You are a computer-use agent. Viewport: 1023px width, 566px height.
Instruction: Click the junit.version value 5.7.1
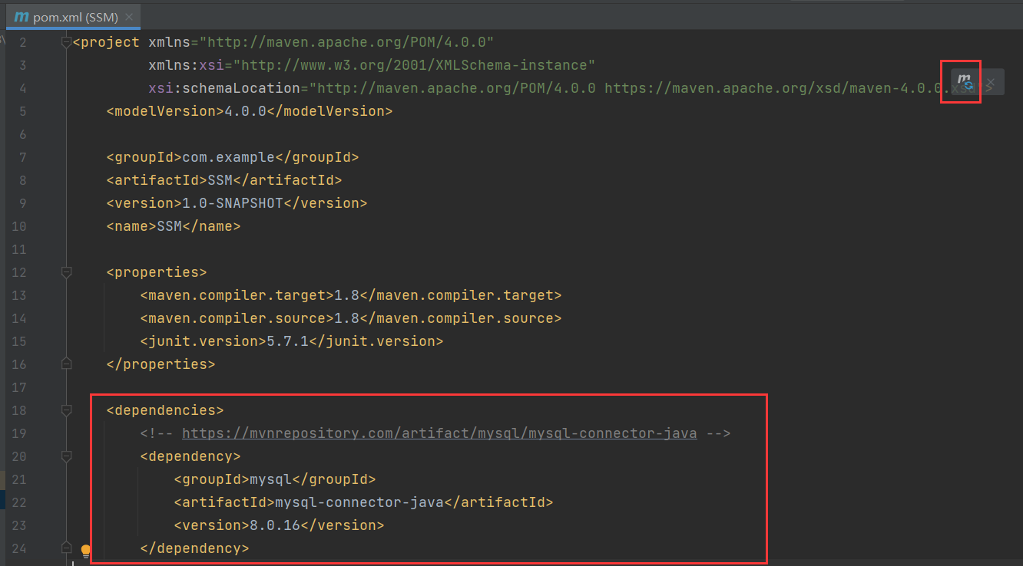point(287,341)
